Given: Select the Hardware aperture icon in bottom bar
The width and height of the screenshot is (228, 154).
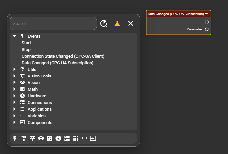Looking at the screenshot, I should (58, 138).
